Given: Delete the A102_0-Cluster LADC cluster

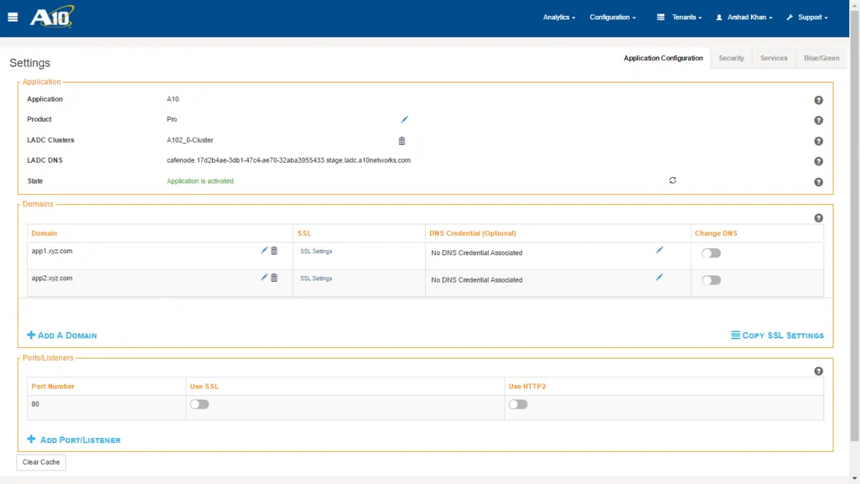Looking at the screenshot, I should pos(402,141).
